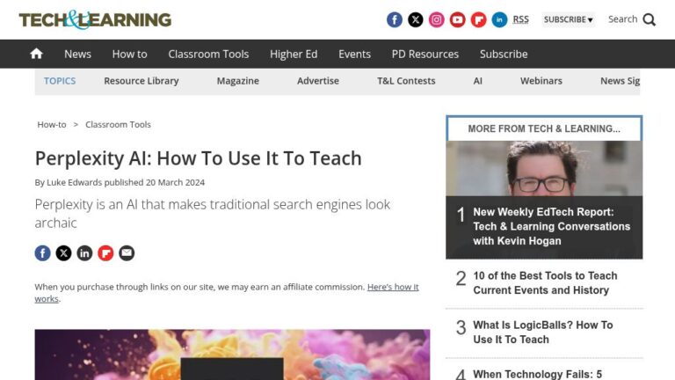This screenshot has height=380, width=675.
Task: Click the home icon in navigation bar
Action: click(x=36, y=54)
